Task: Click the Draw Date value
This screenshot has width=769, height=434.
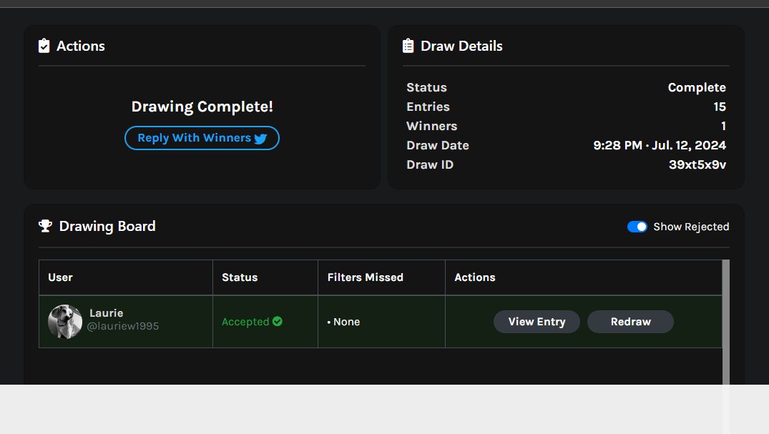Action: [x=660, y=146]
